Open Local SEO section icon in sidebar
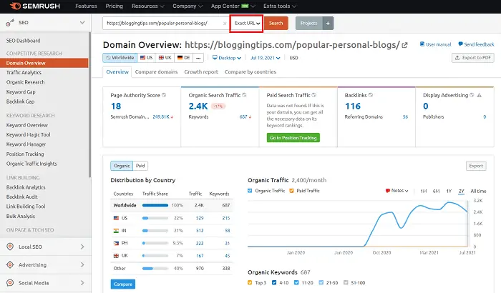 (9, 247)
